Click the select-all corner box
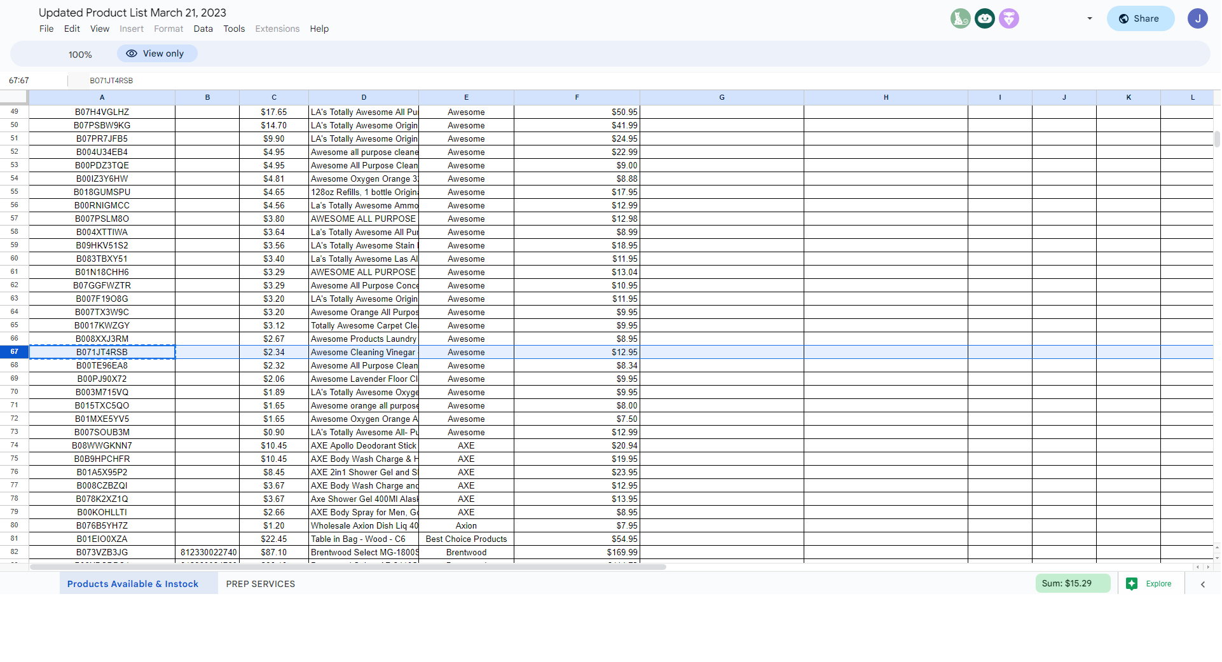This screenshot has height=662, width=1222. click(14, 97)
